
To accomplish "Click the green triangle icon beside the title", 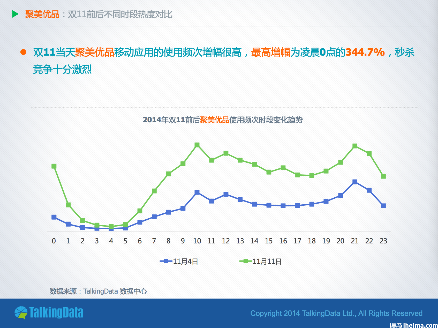I will 15,14.
